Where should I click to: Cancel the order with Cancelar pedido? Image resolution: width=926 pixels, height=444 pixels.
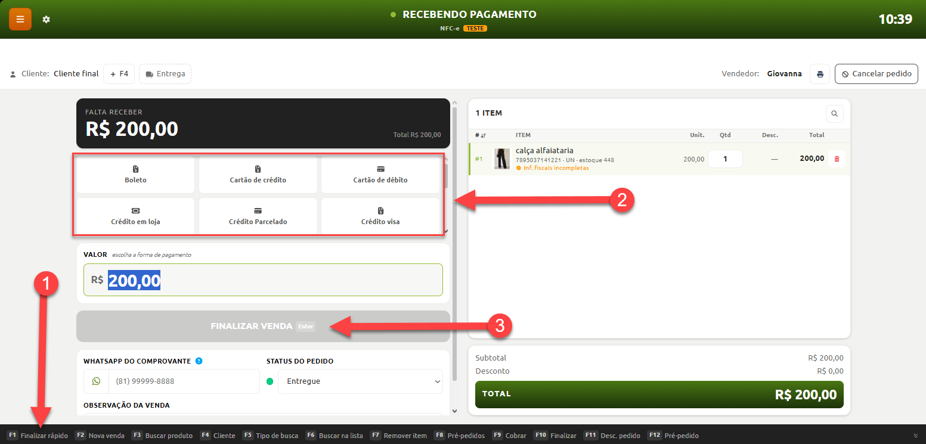pos(876,74)
